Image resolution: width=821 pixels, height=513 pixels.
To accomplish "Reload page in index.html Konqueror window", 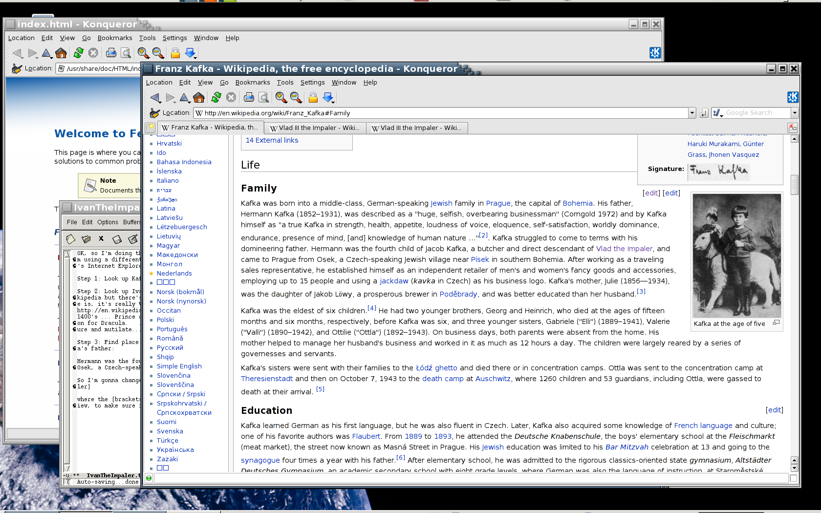I will point(79,53).
